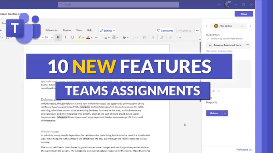Go to next student arrow

[x=251, y=26]
